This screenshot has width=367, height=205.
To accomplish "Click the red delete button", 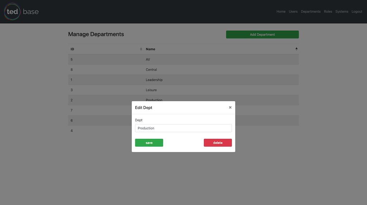I will (218, 143).
